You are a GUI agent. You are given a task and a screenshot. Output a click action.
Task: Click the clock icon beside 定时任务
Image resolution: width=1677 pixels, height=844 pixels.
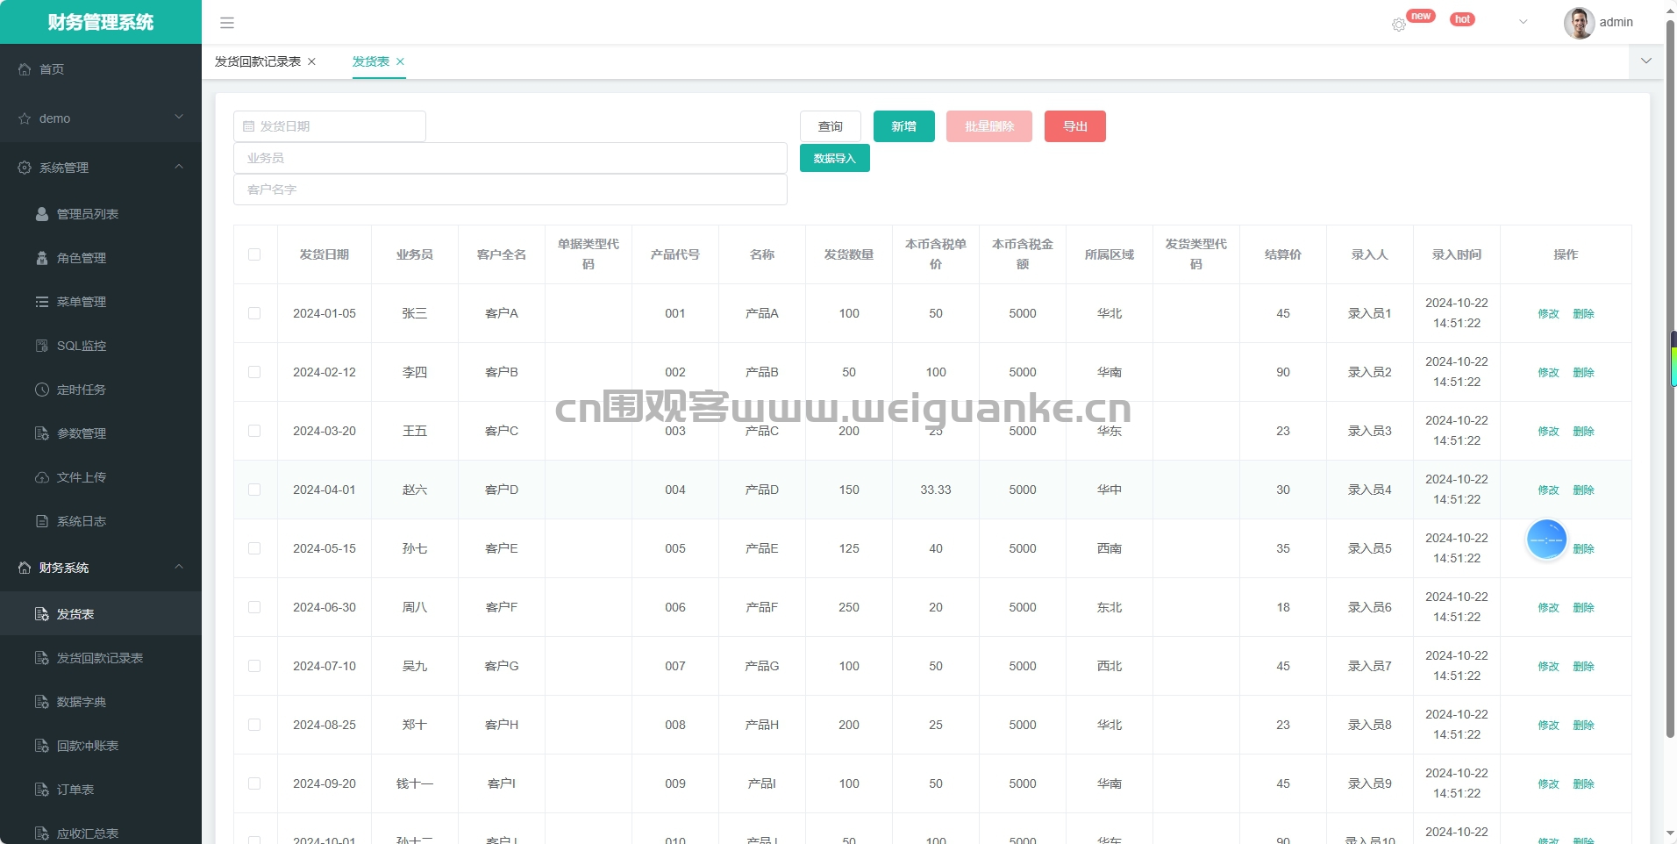42,390
